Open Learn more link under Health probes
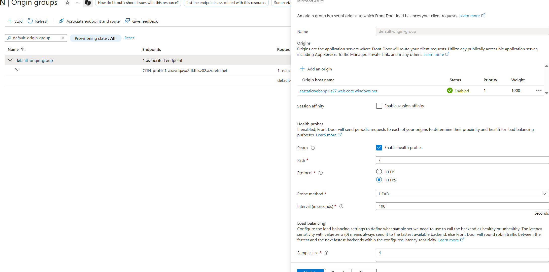 pos(329,135)
